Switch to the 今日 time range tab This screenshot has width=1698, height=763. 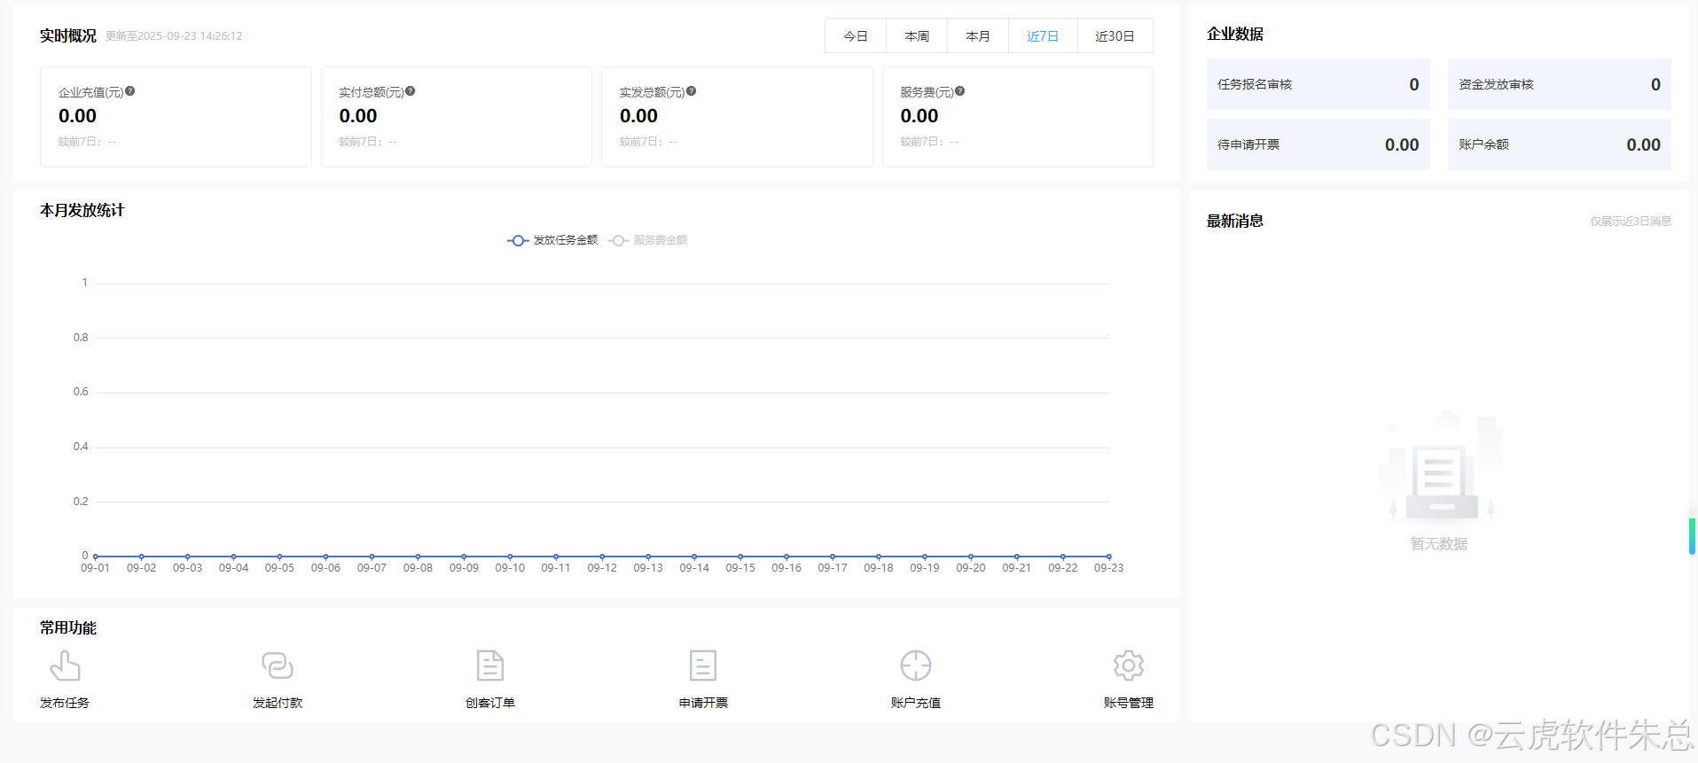click(x=856, y=36)
